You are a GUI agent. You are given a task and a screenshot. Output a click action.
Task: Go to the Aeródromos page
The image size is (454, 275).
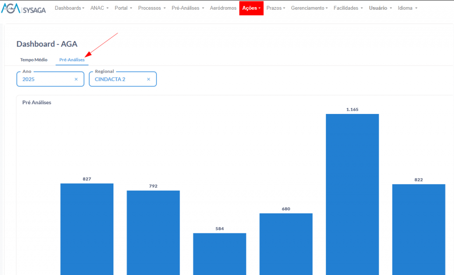point(223,8)
